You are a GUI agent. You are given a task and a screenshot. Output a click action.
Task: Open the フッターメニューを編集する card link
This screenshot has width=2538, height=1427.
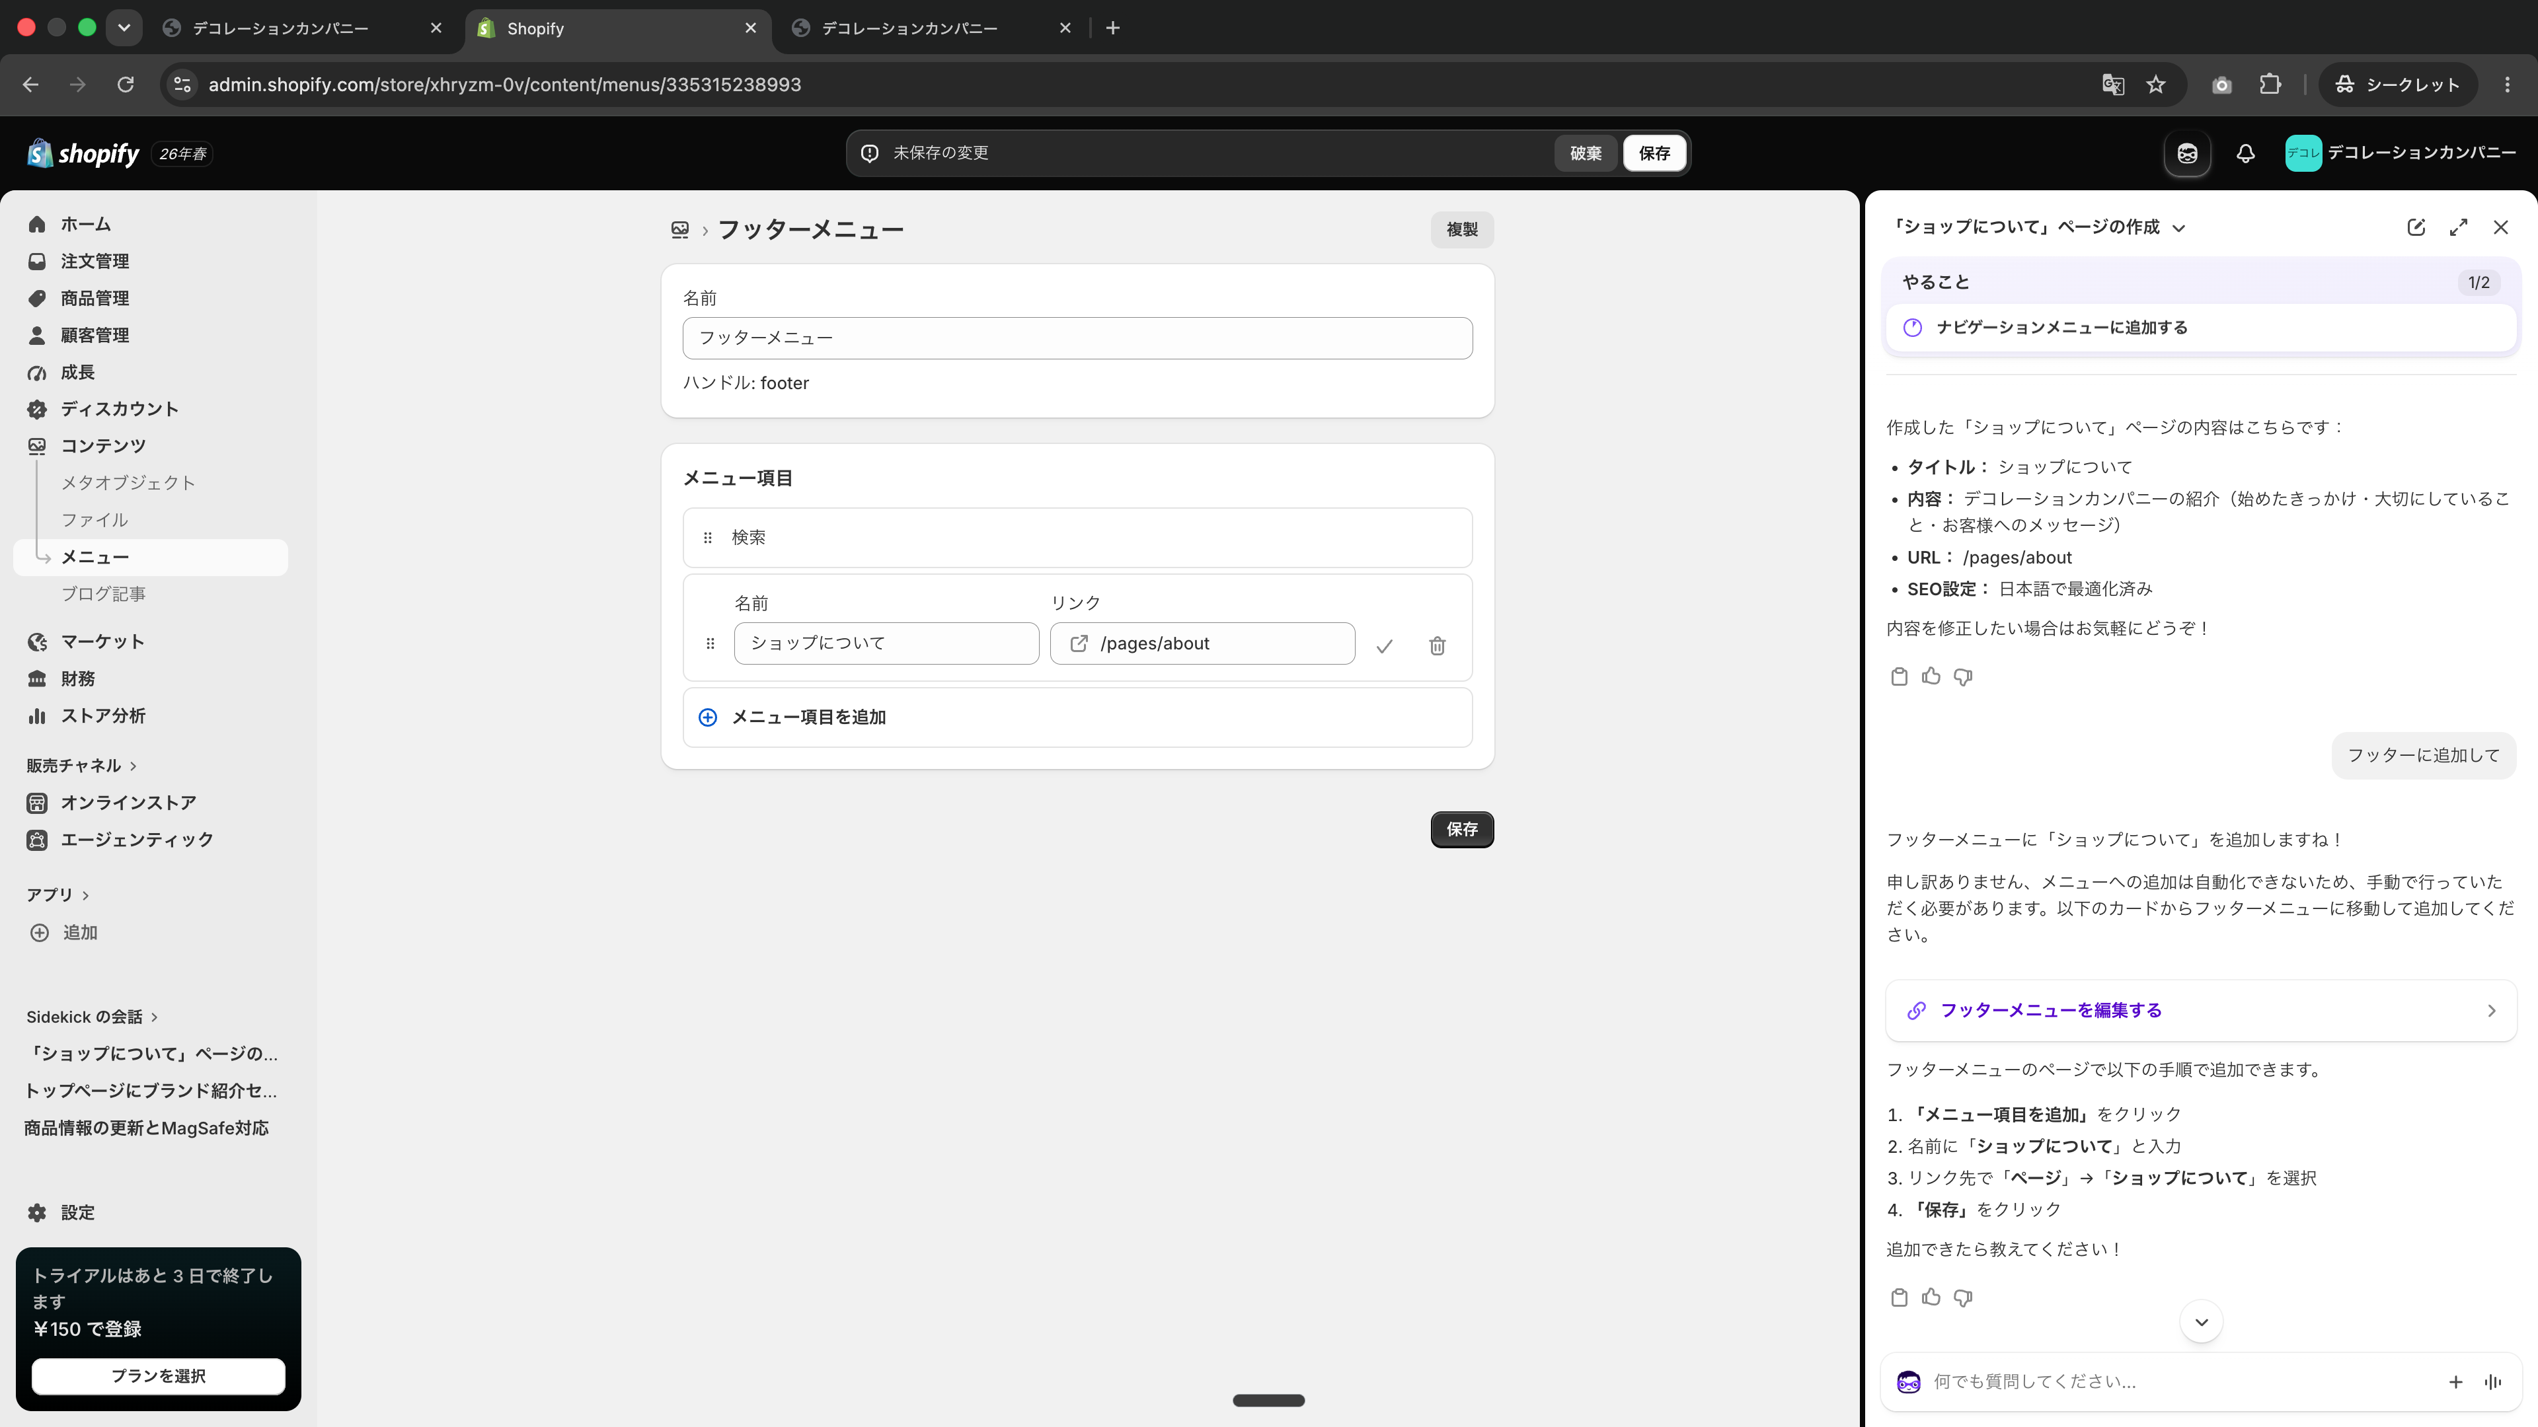coord(2201,1010)
